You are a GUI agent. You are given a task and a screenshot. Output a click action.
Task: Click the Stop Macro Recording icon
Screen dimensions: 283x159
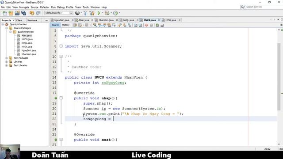pyautogui.click(x=151, y=25)
